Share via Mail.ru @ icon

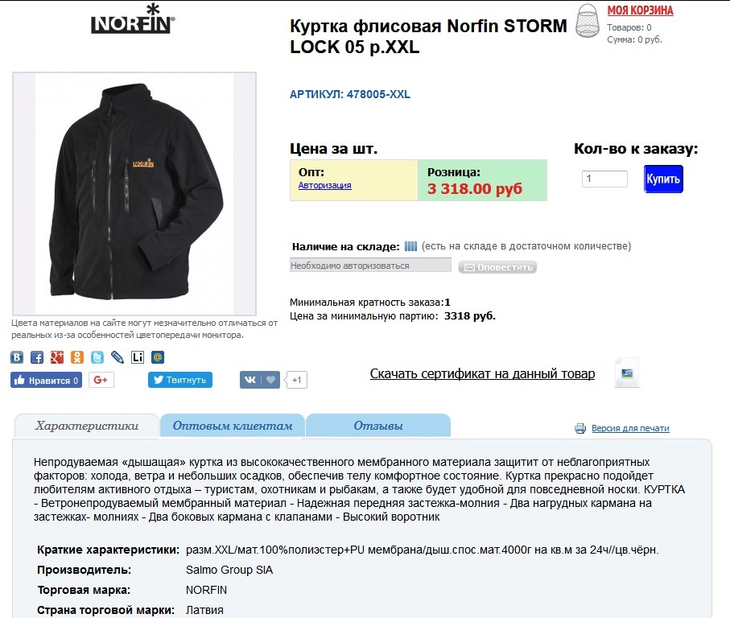coord(158,357)
